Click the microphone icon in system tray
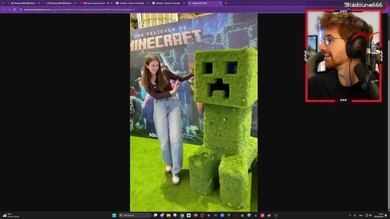This screenshot has height=219, width=390. pos(355,215)
